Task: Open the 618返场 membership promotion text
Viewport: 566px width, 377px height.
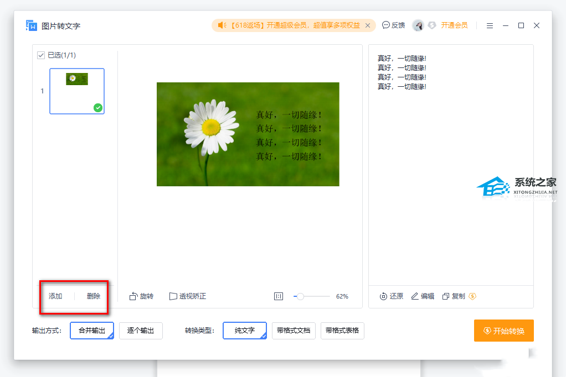Action: (x=295, y=25)
